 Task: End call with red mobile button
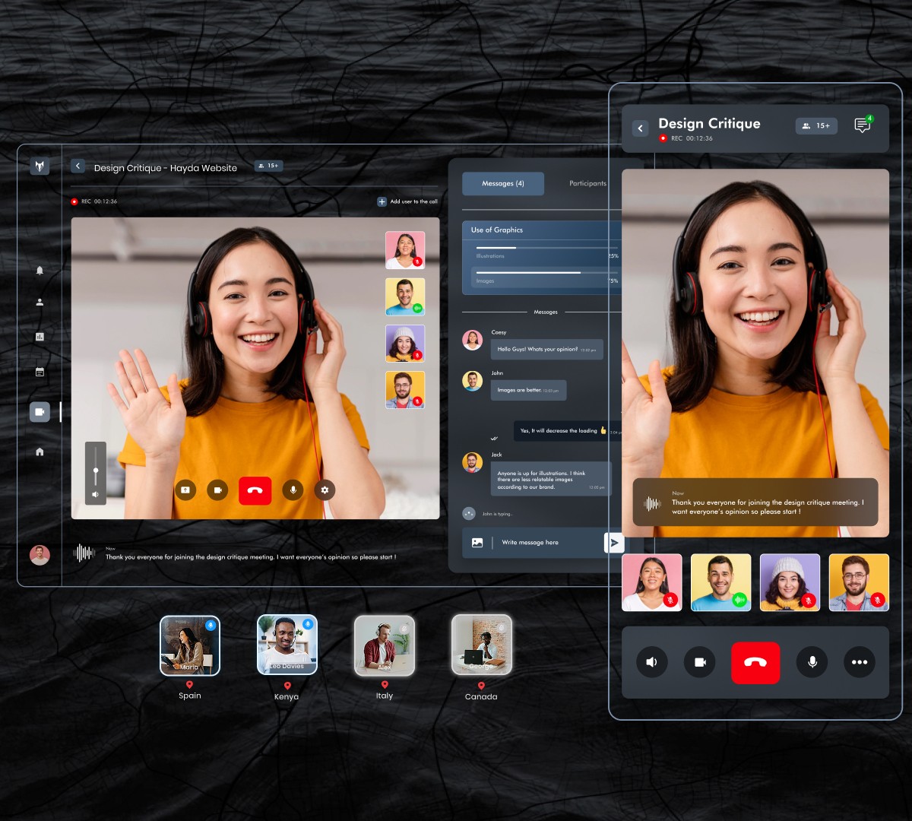pos(755,663)
